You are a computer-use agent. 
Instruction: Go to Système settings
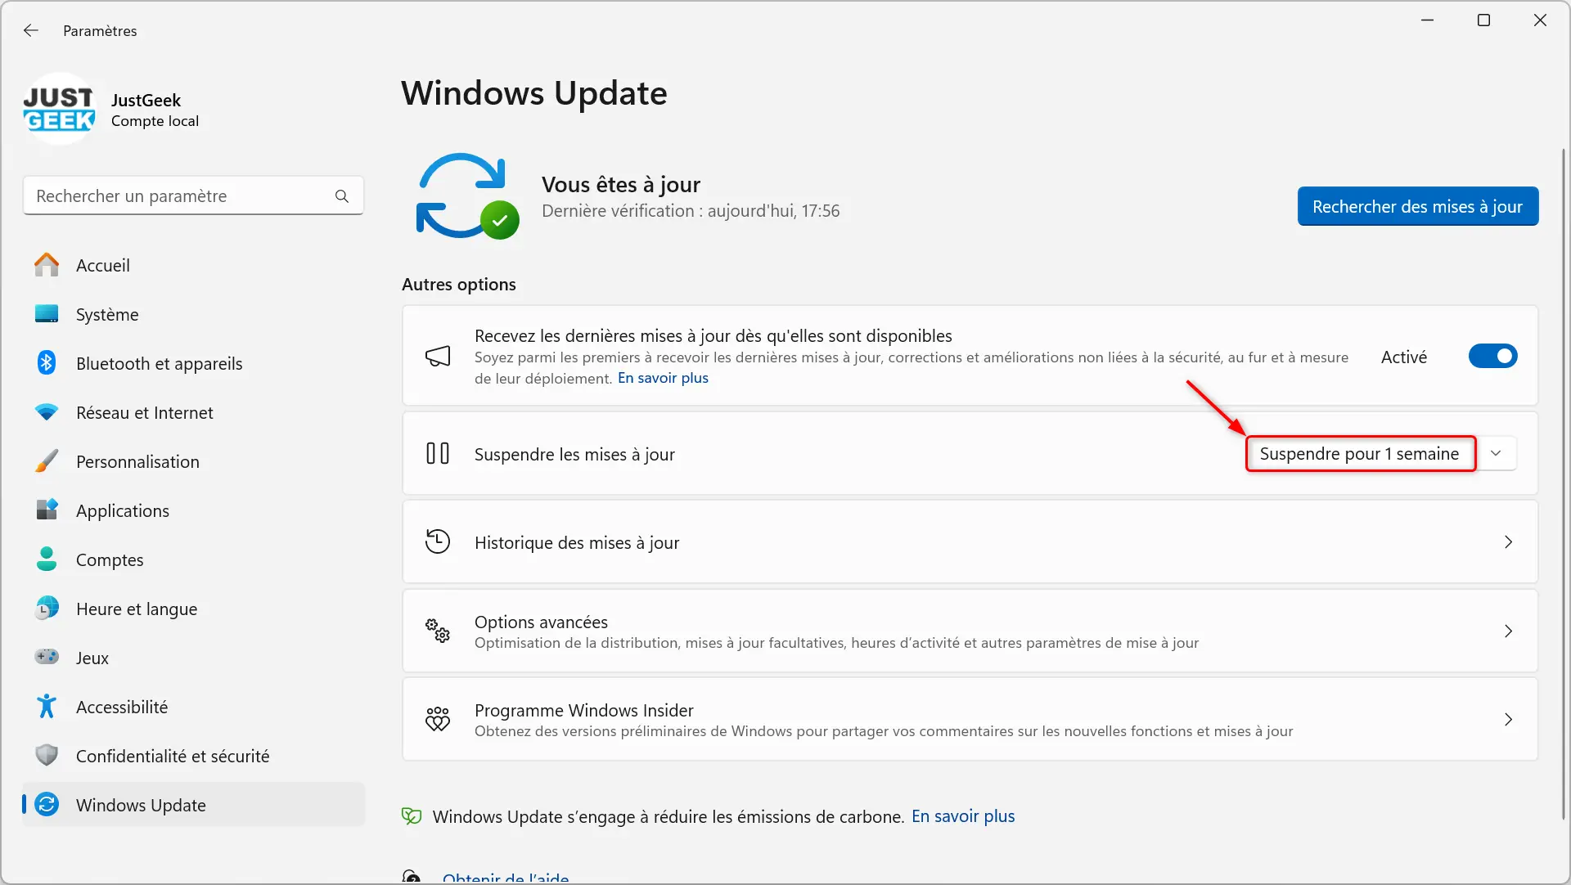point(193,314)
